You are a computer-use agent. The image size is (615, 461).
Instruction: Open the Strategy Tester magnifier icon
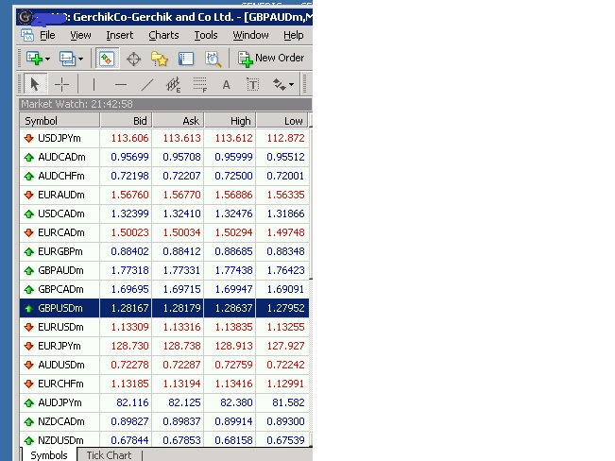tap(213, 59)
